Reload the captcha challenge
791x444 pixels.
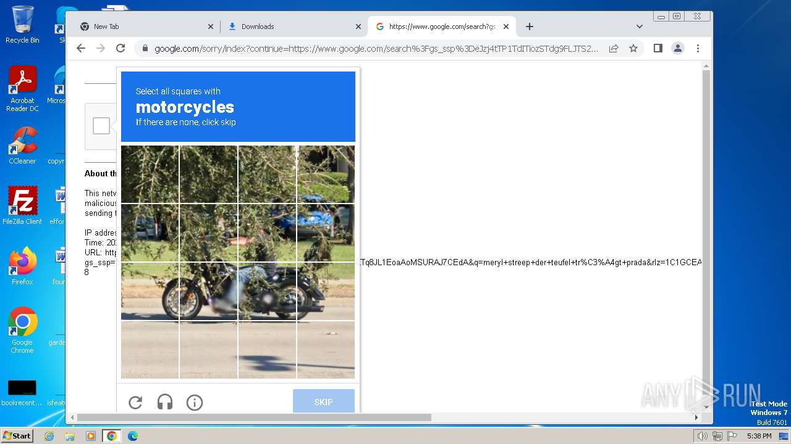click(135, 403)
